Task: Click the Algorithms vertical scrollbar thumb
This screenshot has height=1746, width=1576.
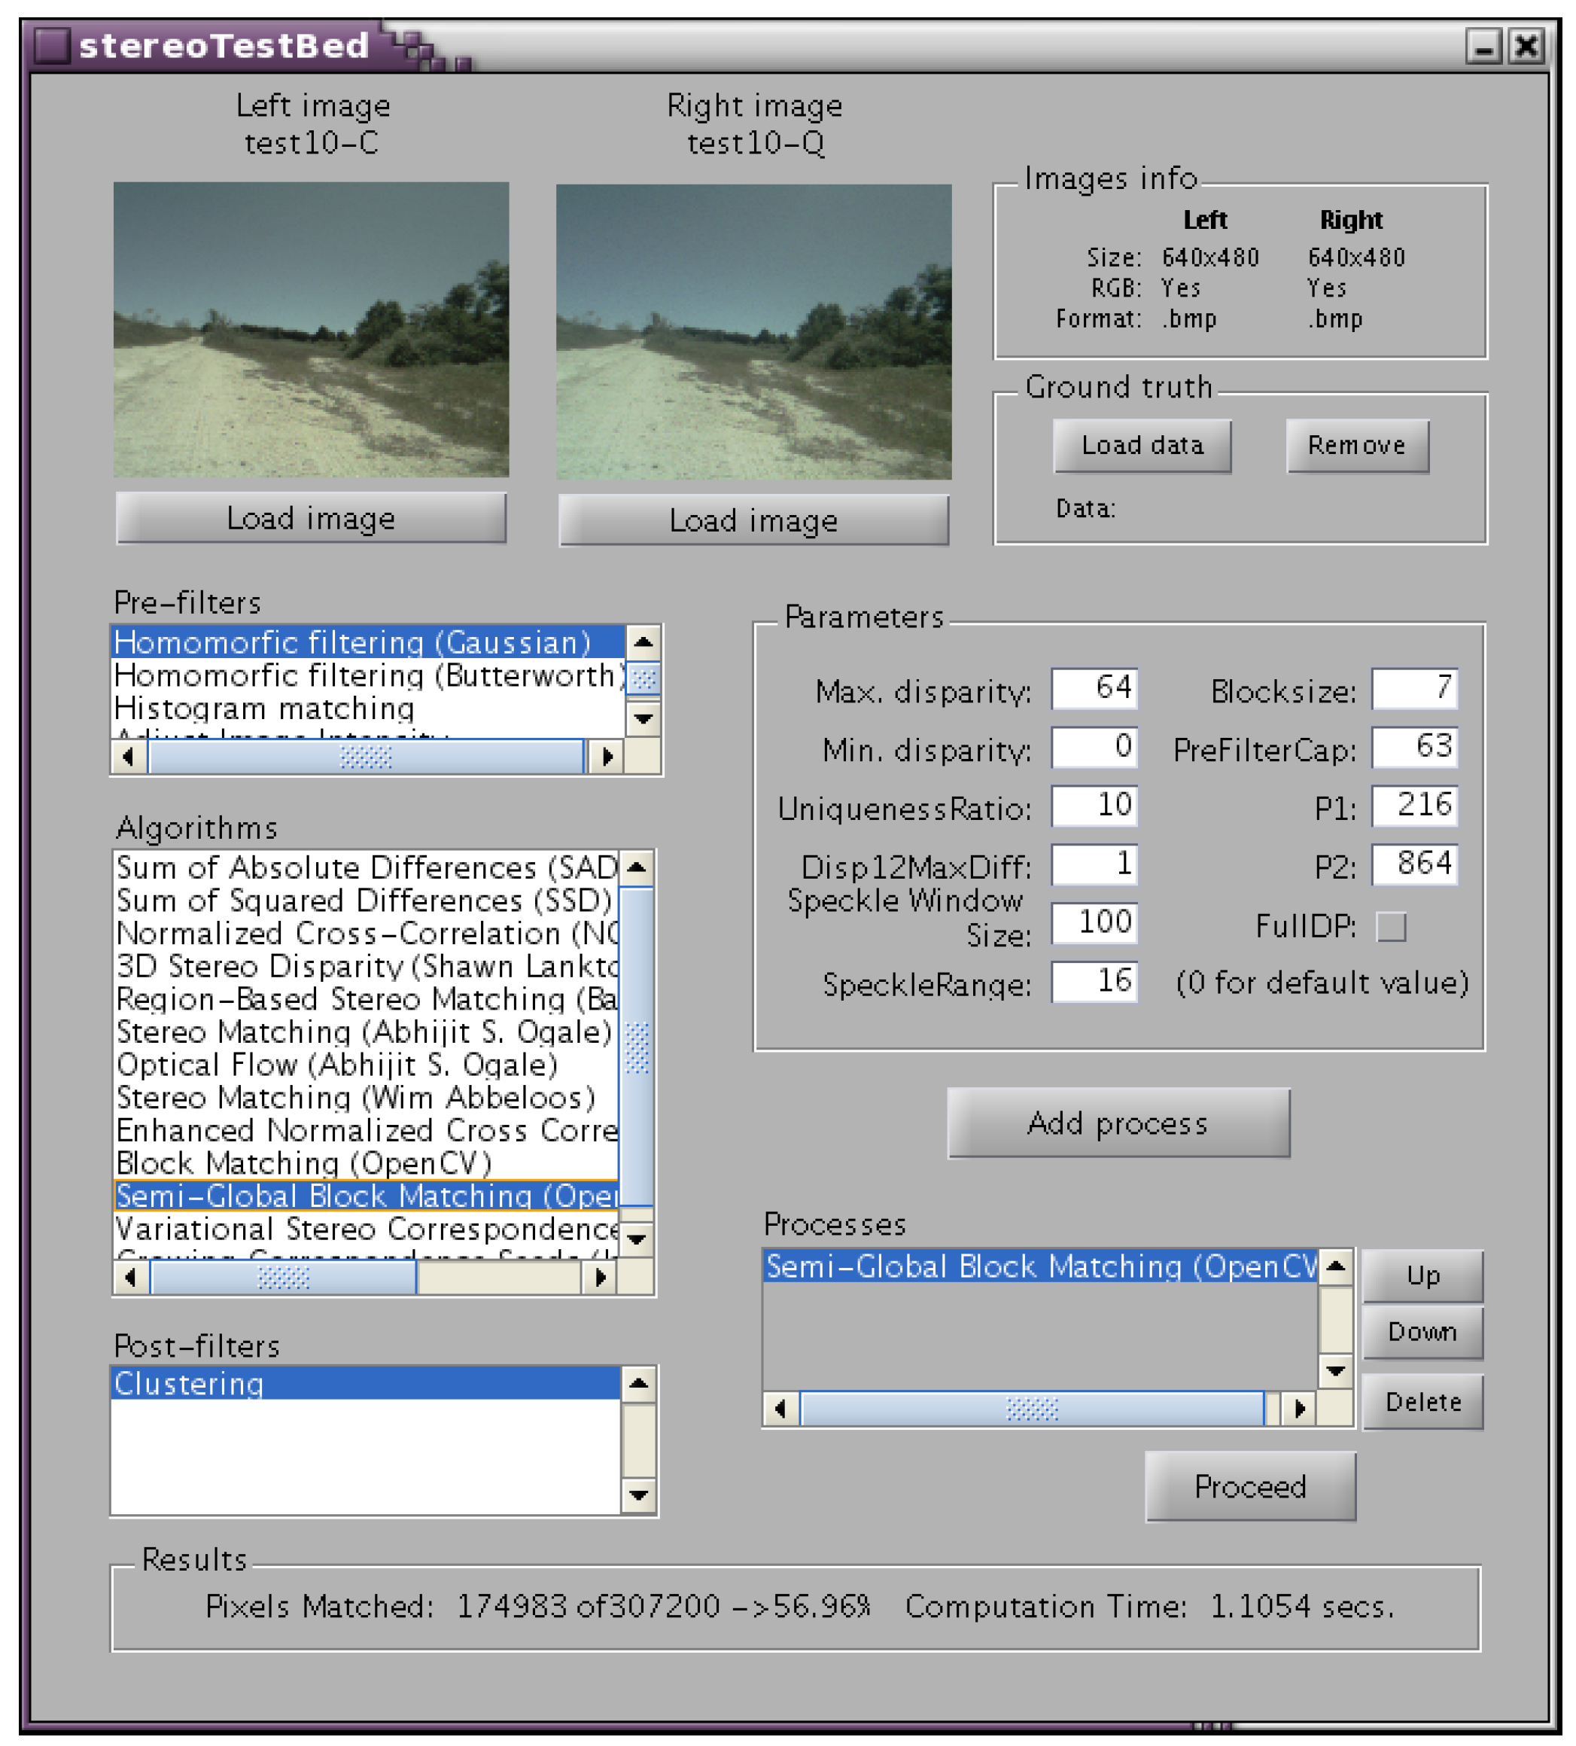Action: [x=637, y=1048]
